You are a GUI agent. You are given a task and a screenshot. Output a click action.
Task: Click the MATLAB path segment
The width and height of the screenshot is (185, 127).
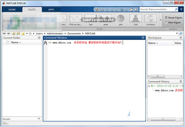90,33
